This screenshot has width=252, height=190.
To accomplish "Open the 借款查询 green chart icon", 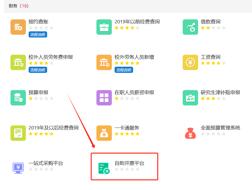I will pyautogui.click(x=190, y=27).
